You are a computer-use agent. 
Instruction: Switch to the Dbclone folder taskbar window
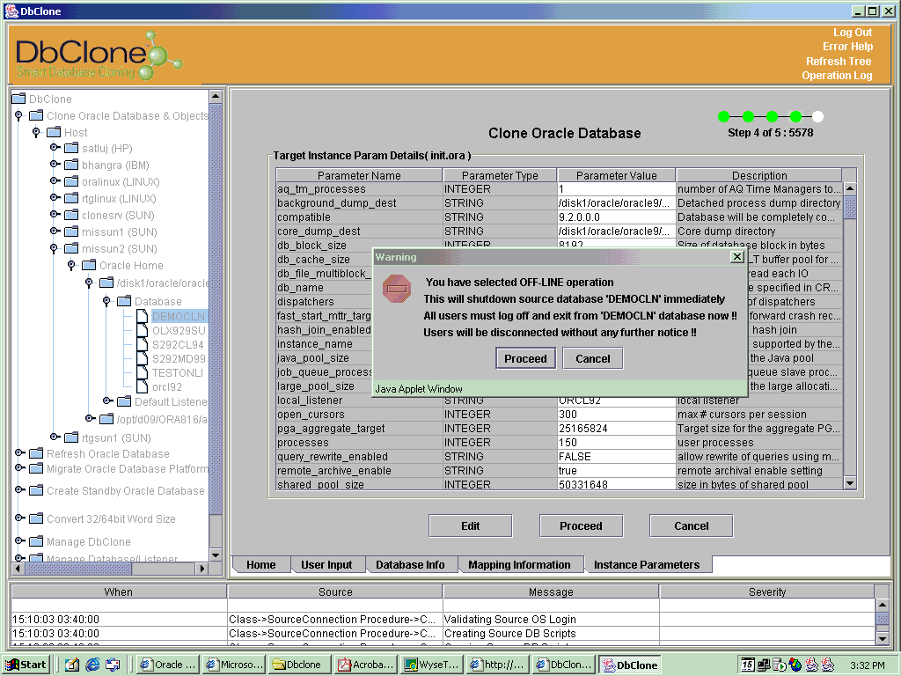[299, 665]
